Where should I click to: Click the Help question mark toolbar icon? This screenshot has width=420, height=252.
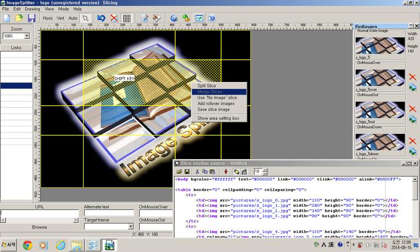click(211, 18)
